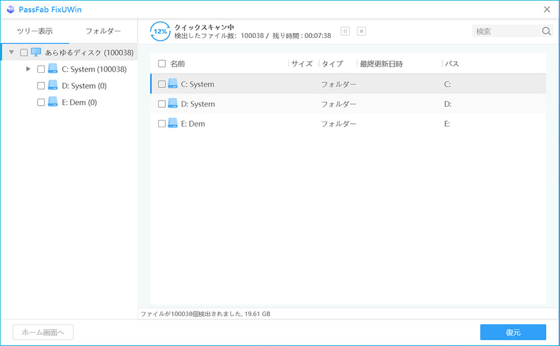Image resolution: width=560 pixels, height=346 pixels.
Task: Pause the quick scan
Action: (x=345, y=31)
